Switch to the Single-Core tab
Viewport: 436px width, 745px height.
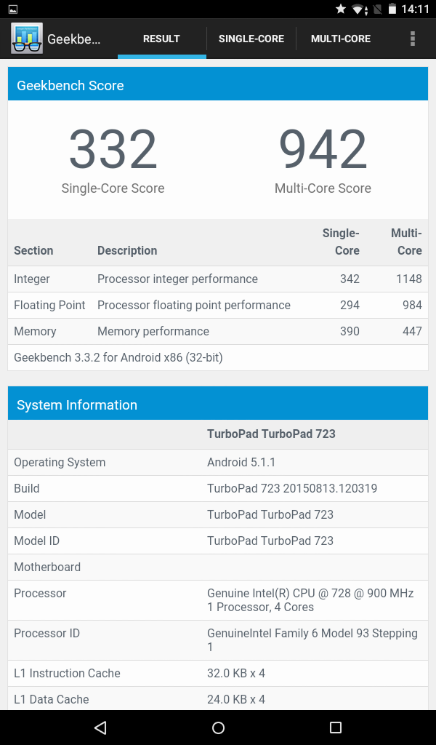point(251,39)
